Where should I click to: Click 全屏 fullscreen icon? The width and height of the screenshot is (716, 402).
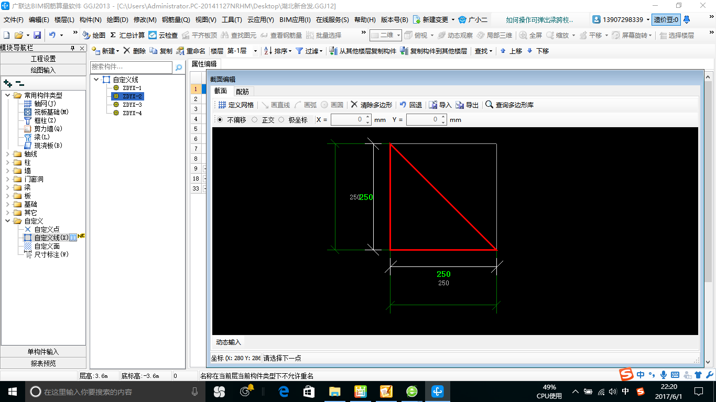(x=530, y=35)
